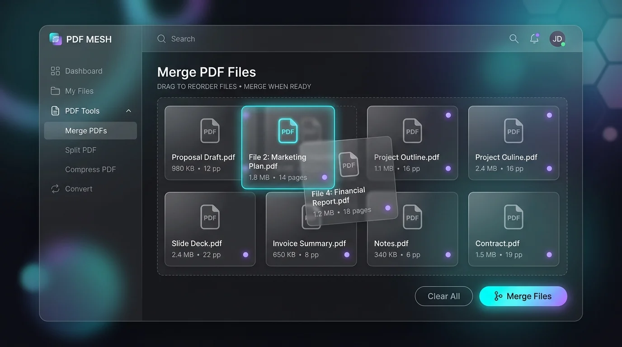
Task: Click the Notes.pdf file name
Action: 391,244
